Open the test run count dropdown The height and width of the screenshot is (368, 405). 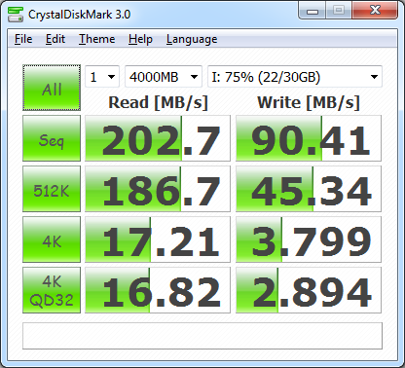coord(102,77)
